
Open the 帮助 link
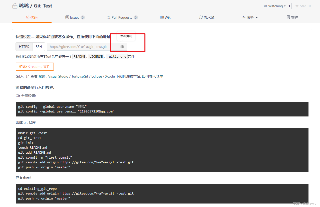pos(42,76)
